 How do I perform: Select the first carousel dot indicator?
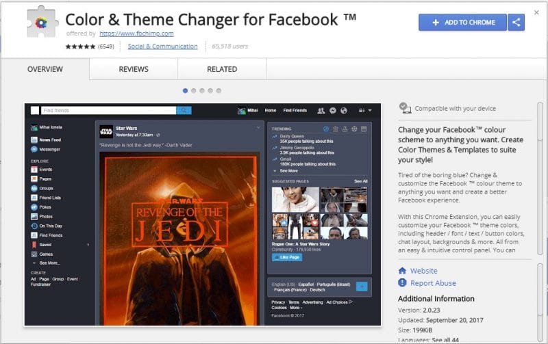point(185,90)
